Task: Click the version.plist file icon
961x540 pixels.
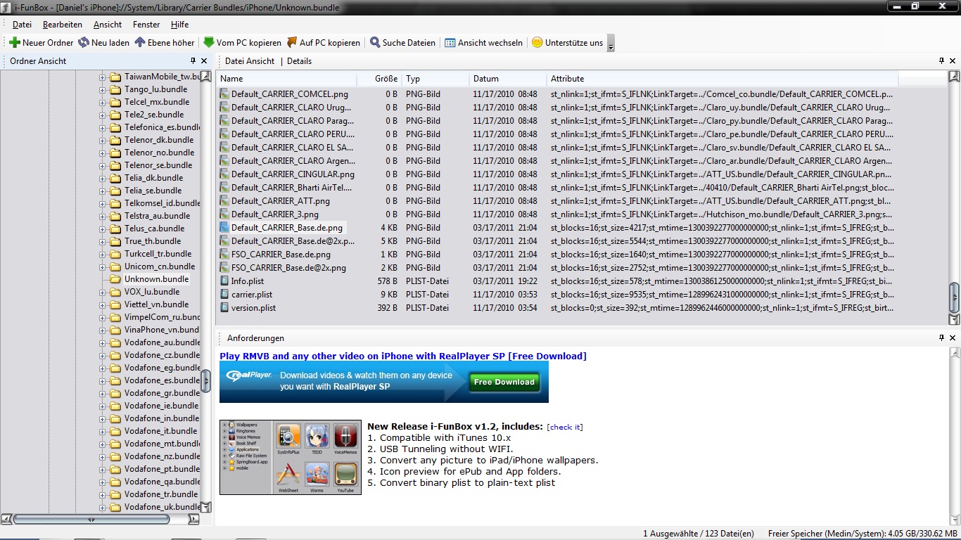Action: coord(224,307)
